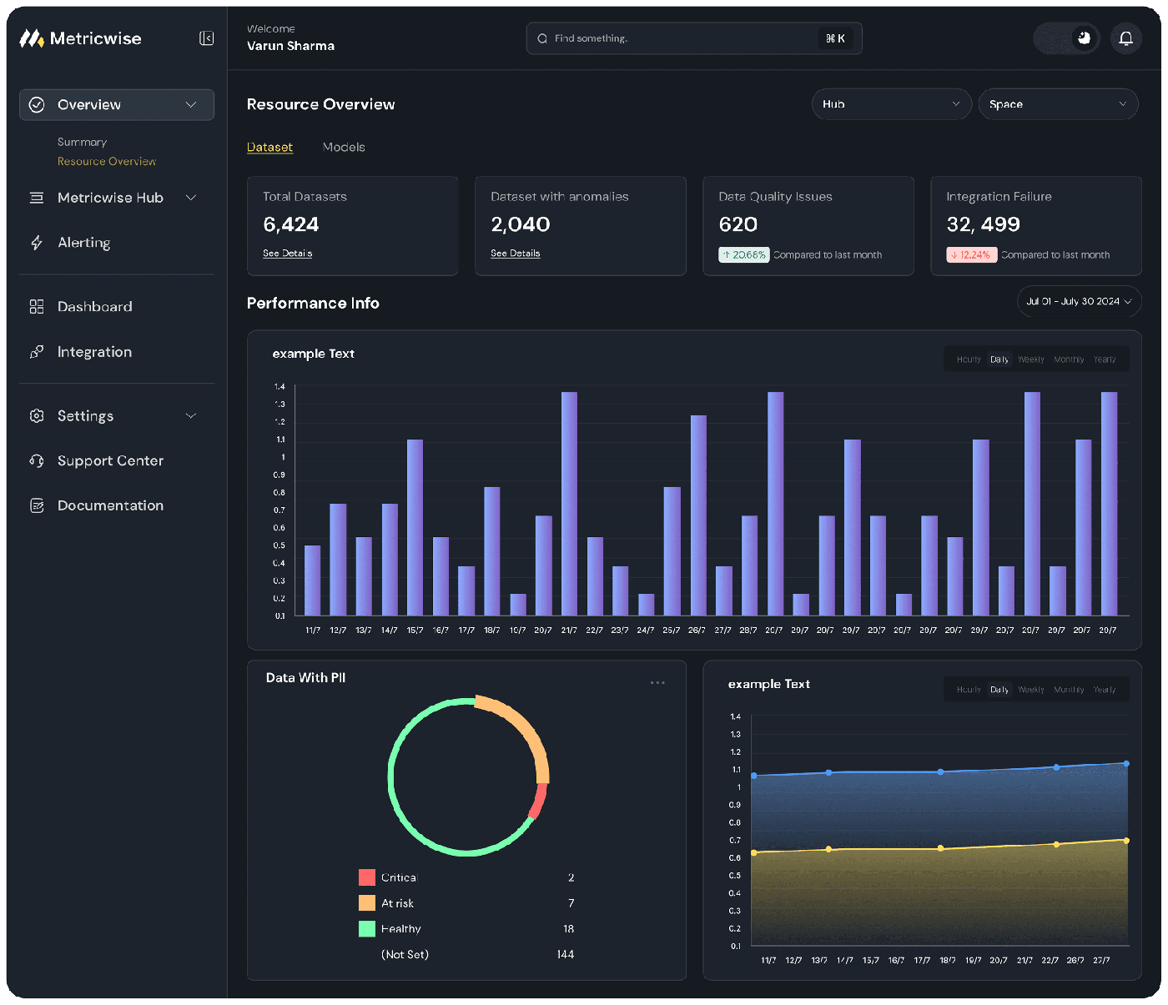Select Resource Overview in the sidebar

[107, 162]
